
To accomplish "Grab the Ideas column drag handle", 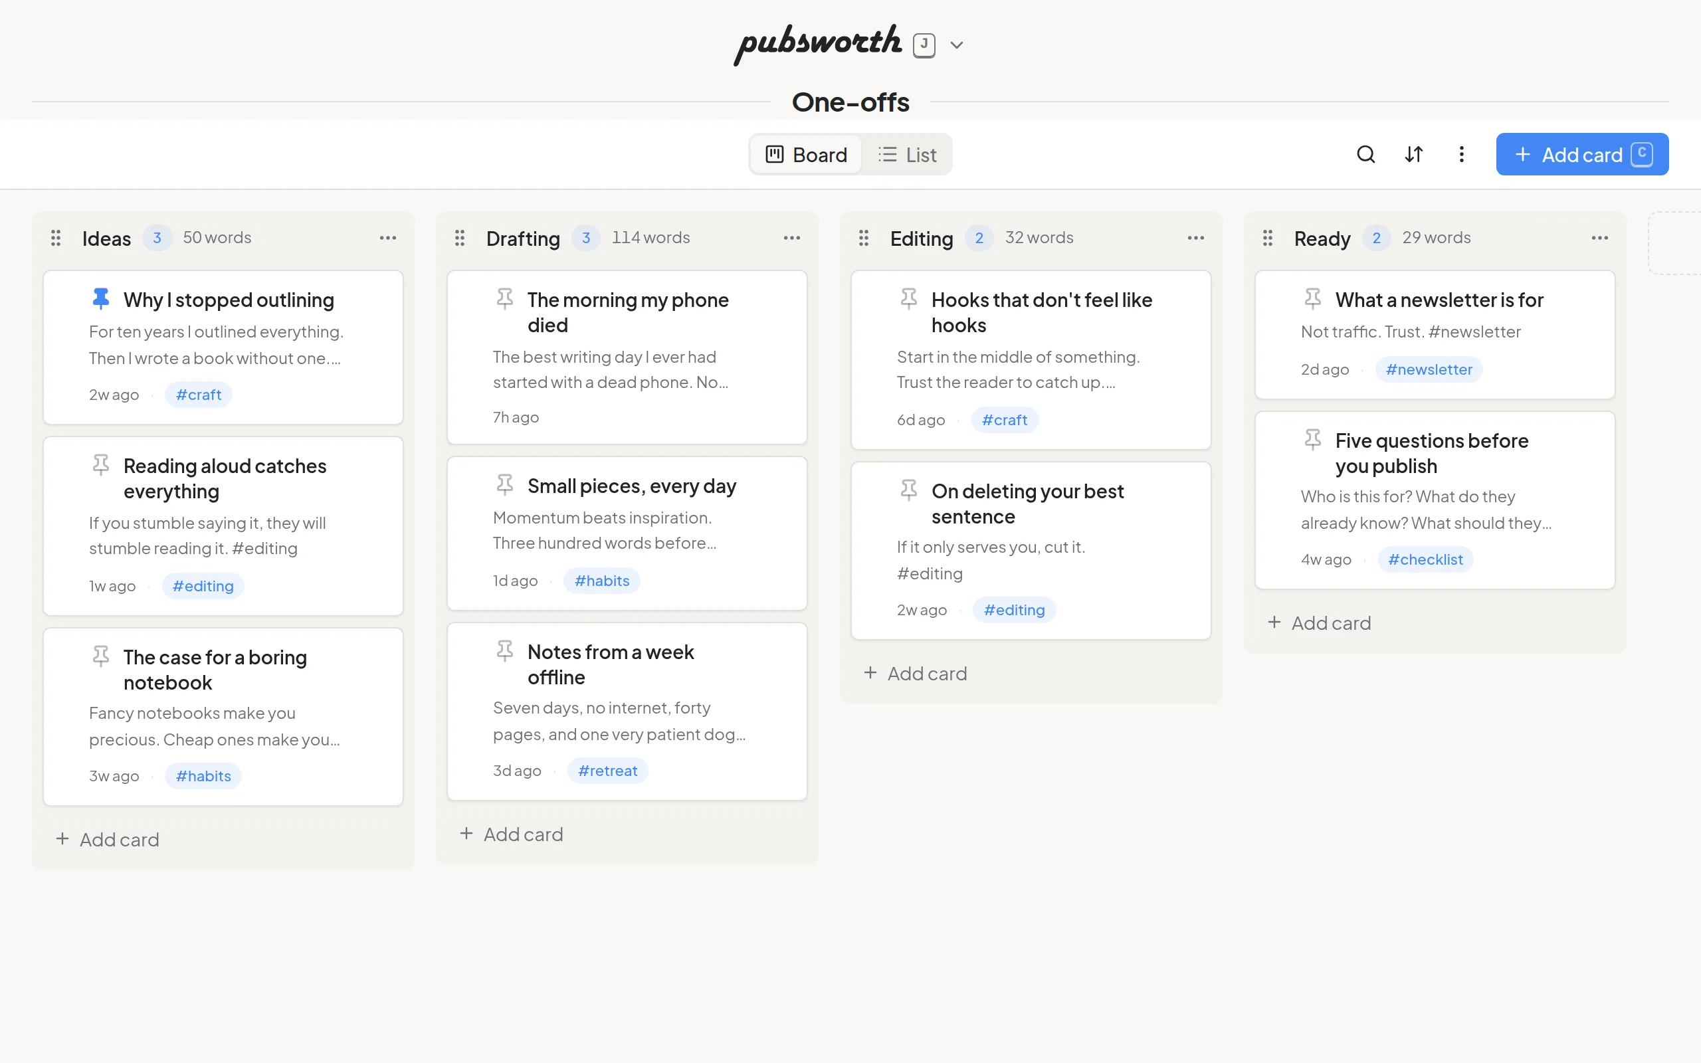I will [x=56, y=239].
